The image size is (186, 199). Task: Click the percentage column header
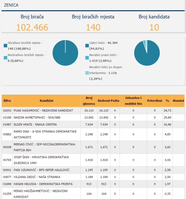click(x=167, y=101)
